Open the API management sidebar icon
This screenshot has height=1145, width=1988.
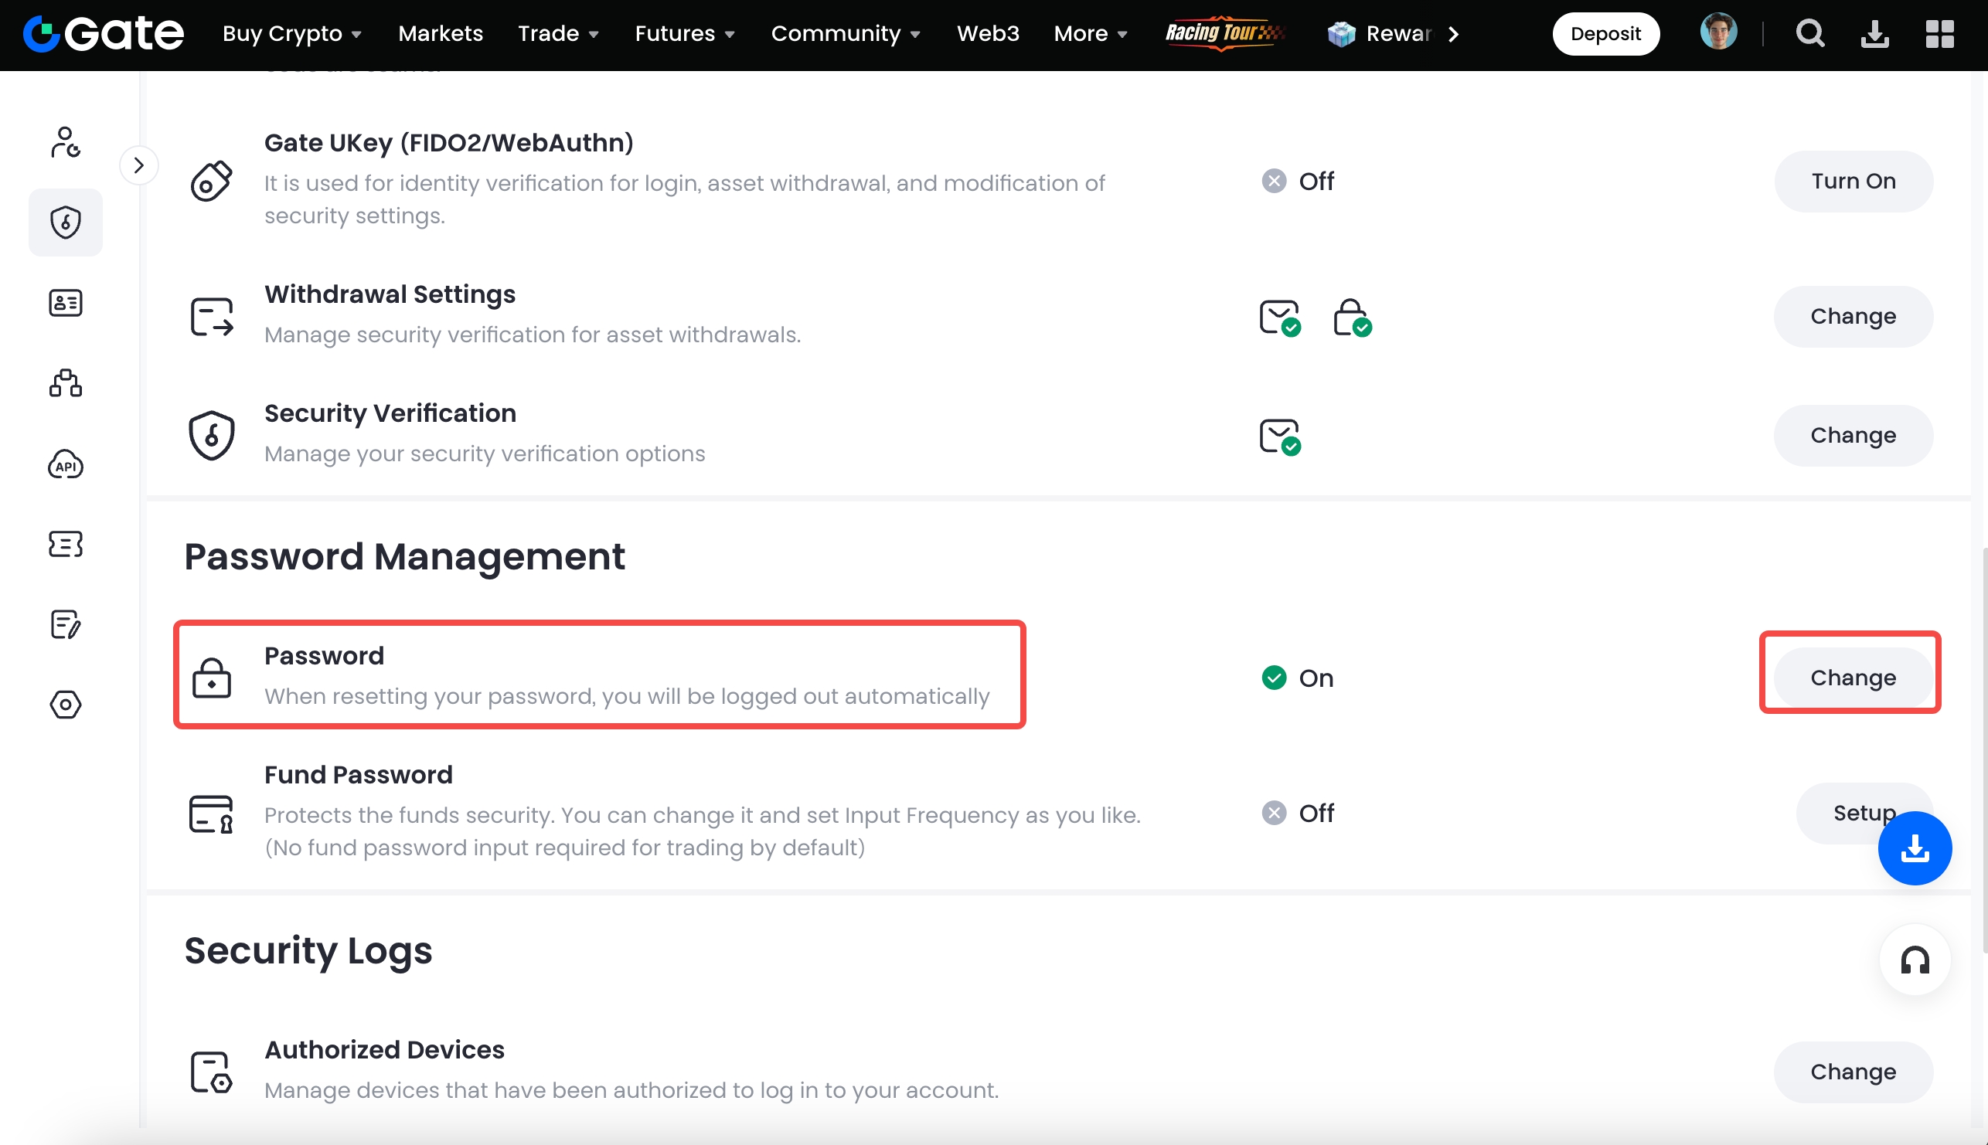pyautogui.click(x=65, y=465)
